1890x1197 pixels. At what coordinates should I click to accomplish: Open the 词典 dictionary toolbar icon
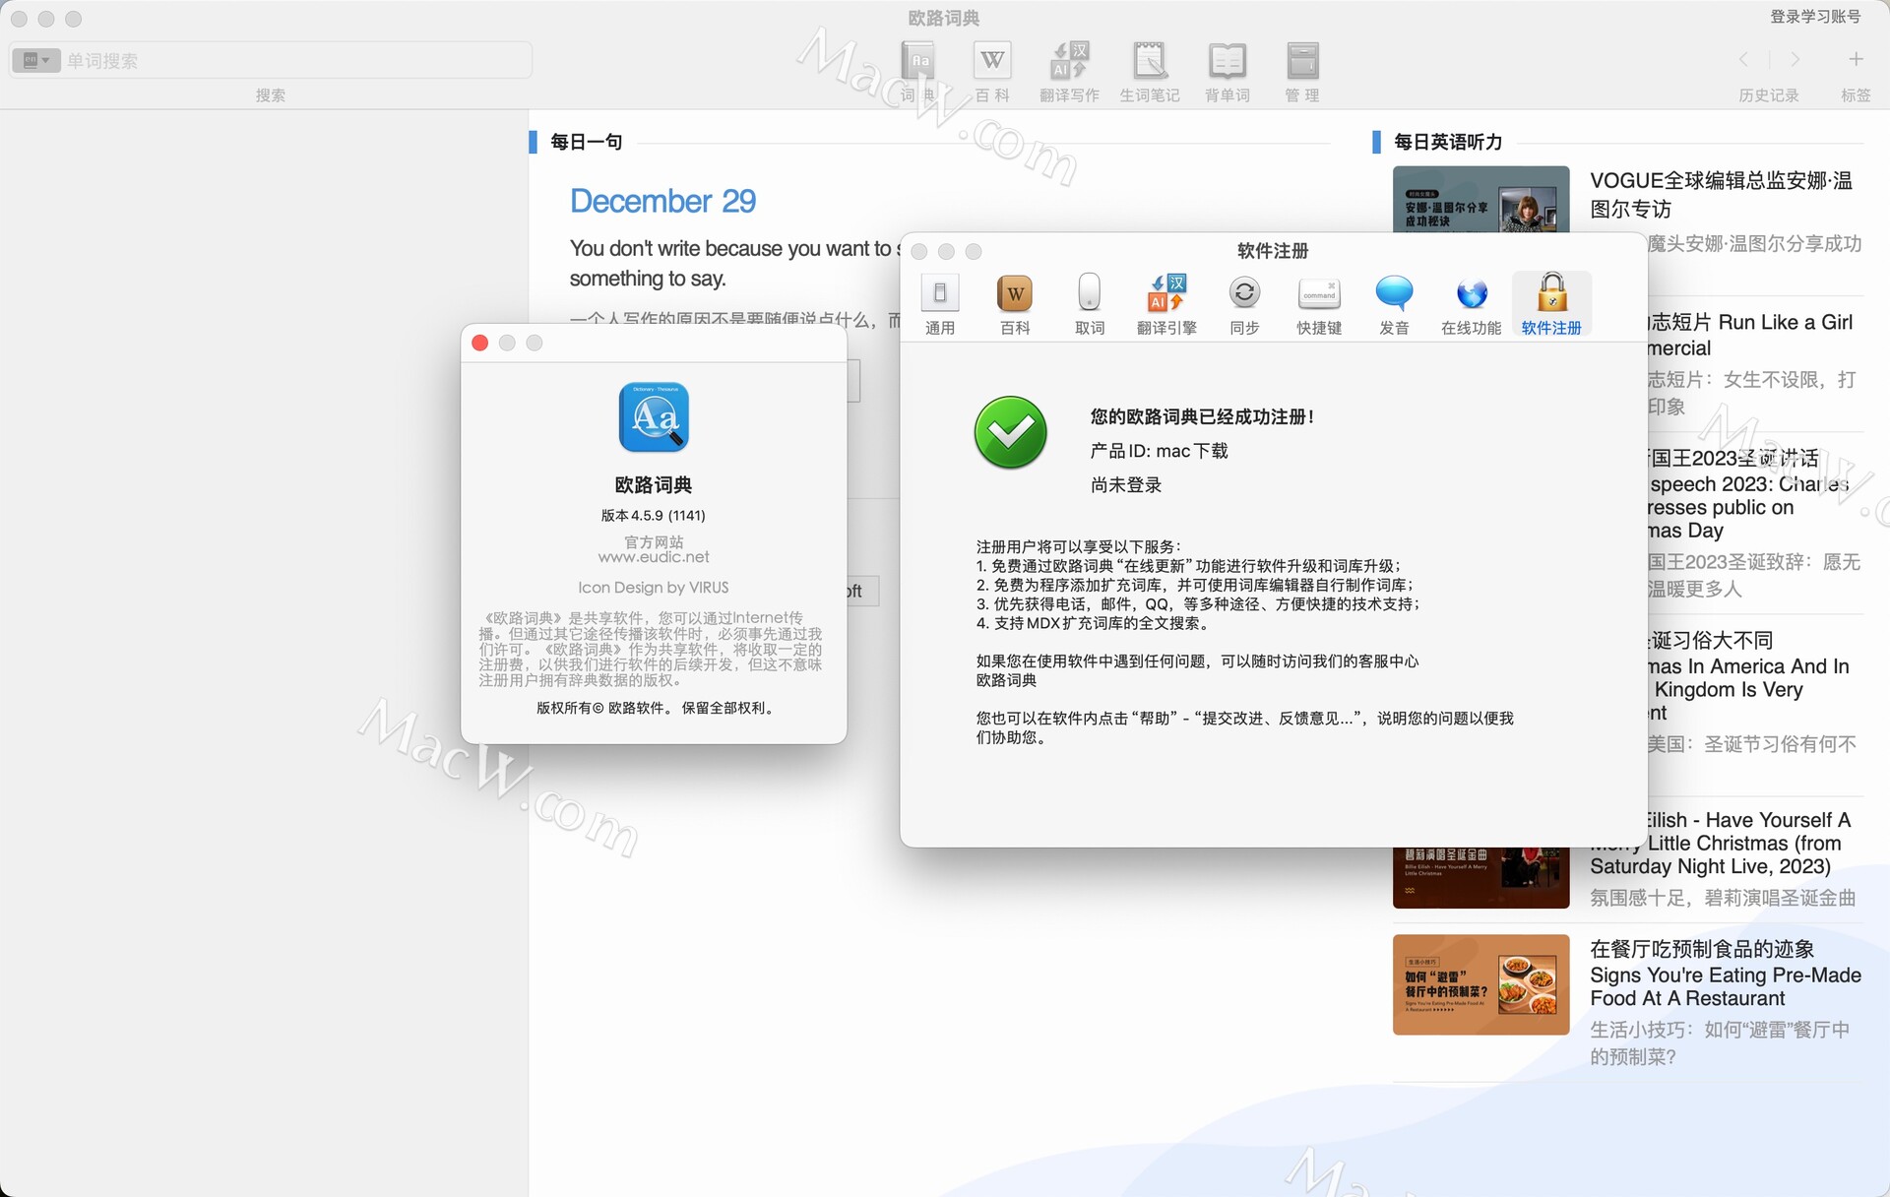point(918,69)
